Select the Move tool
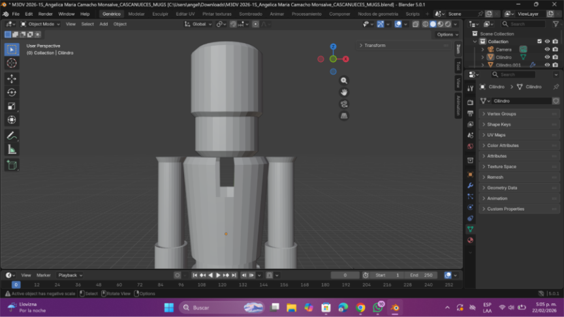 coord(12,78)
